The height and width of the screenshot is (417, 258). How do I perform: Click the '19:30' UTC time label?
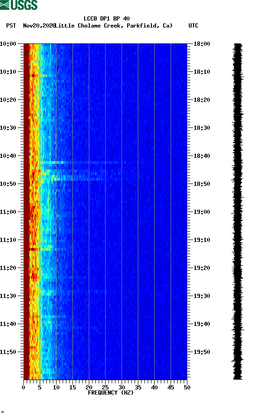pyautogui.click(x=201, y=296)
